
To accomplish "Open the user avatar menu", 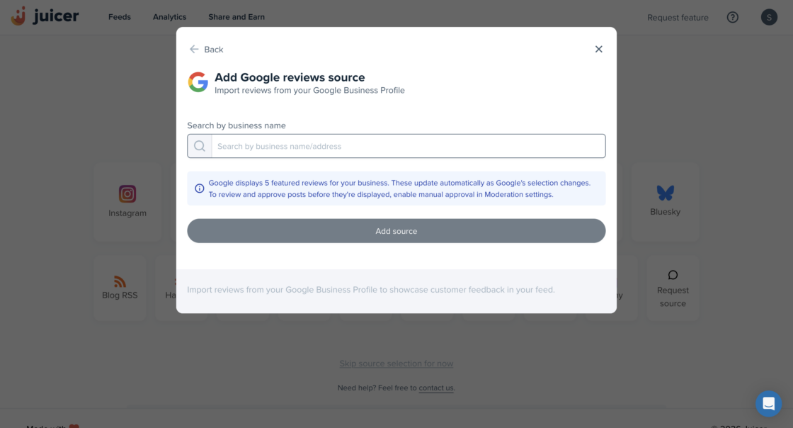I will click(769, 17).
